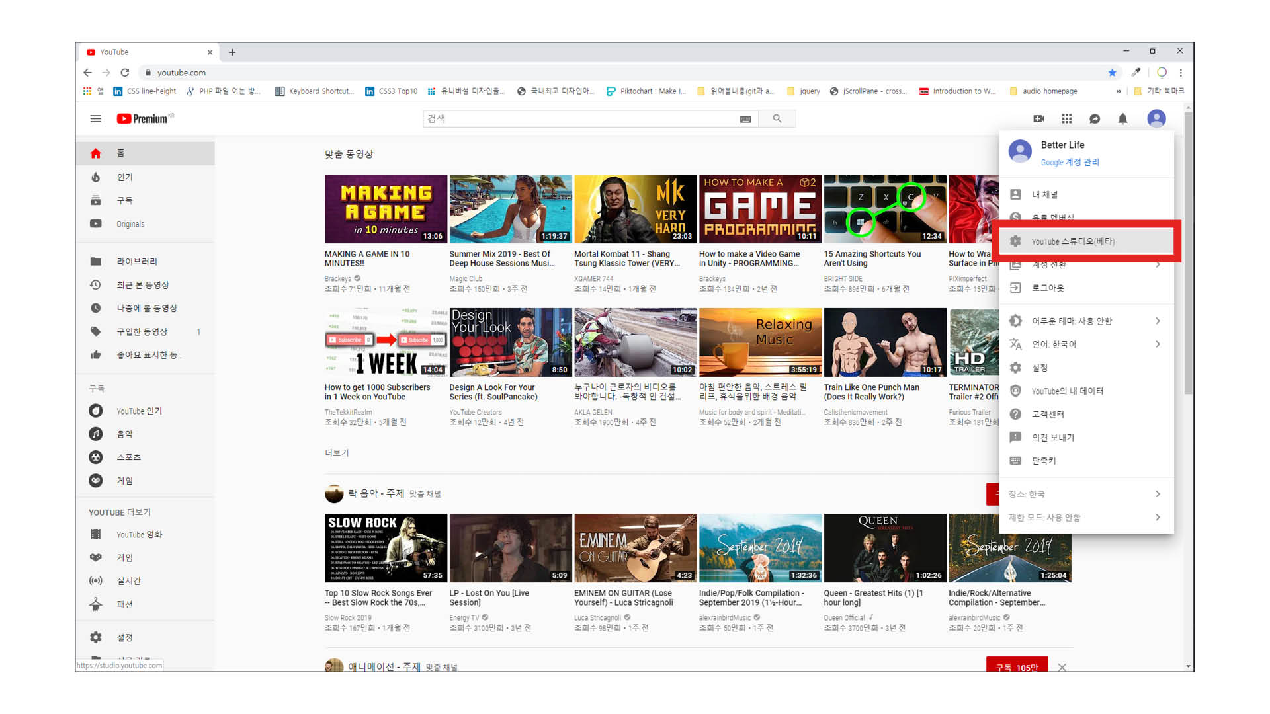1270x714 pixels.
Task: Open YouTube 인기 subscription channel
Action: click(x=145, y=411)
